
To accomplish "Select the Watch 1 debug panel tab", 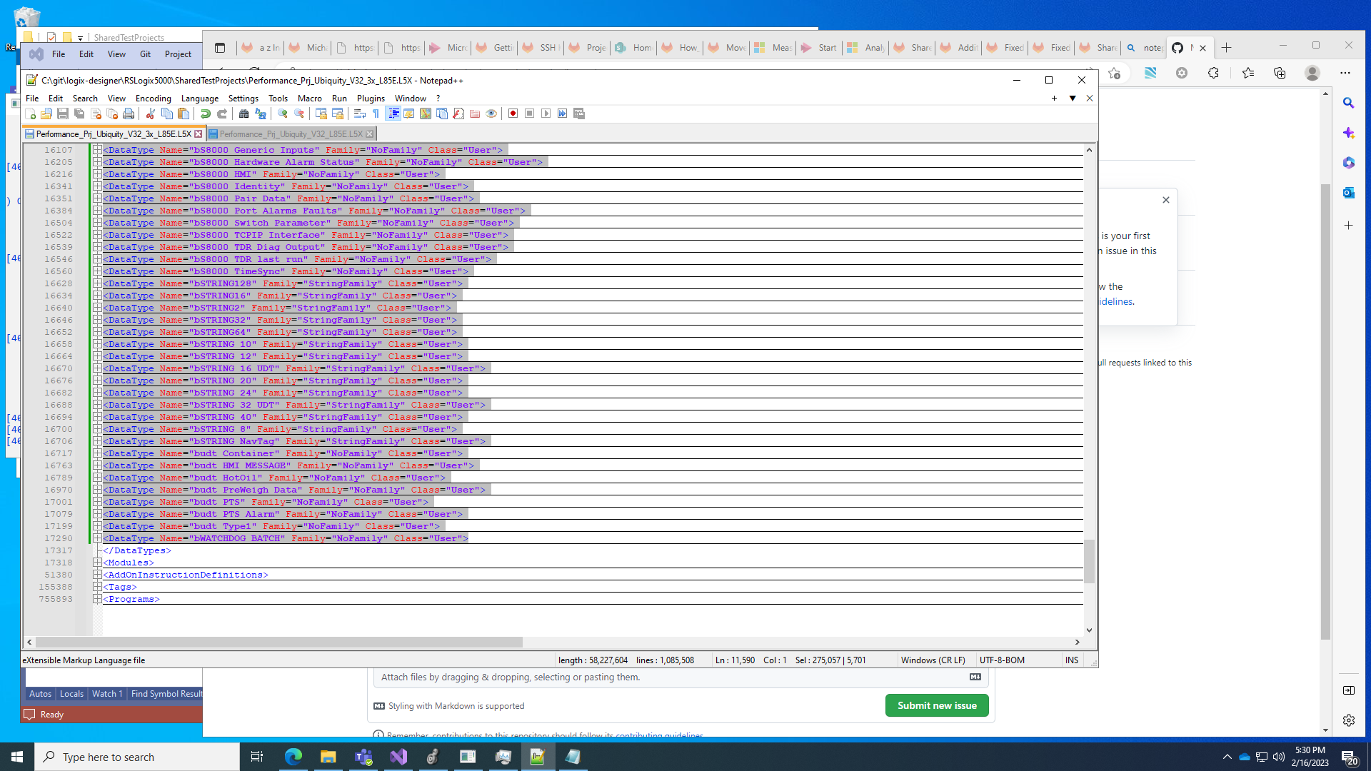I will click(x=107, y=693).
